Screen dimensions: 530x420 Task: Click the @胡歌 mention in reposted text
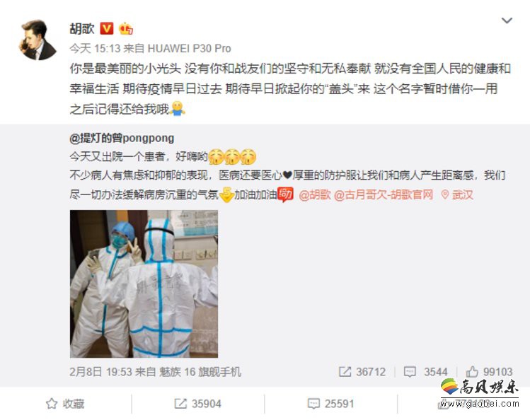(x=315, y=195)
